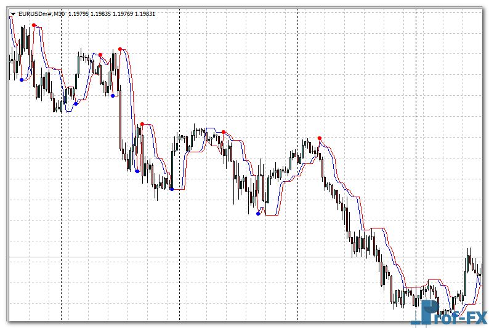Click the third blue signal dot from left
489x328 pixels.
(113, 95)
